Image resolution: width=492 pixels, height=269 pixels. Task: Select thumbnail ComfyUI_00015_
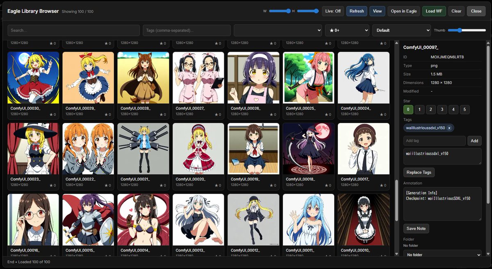88,220
